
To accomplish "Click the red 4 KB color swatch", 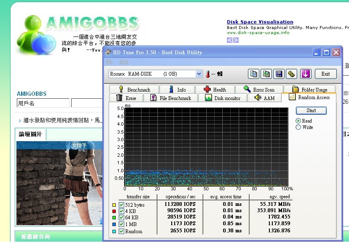I will (114, 211).
